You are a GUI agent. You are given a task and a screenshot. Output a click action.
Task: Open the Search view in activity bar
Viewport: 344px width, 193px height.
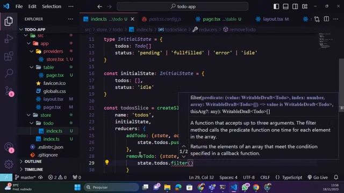[x=9, y=73]
